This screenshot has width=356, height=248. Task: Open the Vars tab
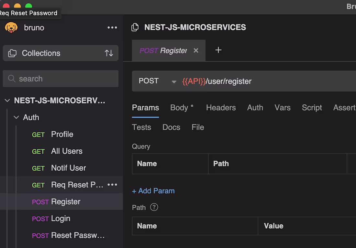(x=283, y=108)
